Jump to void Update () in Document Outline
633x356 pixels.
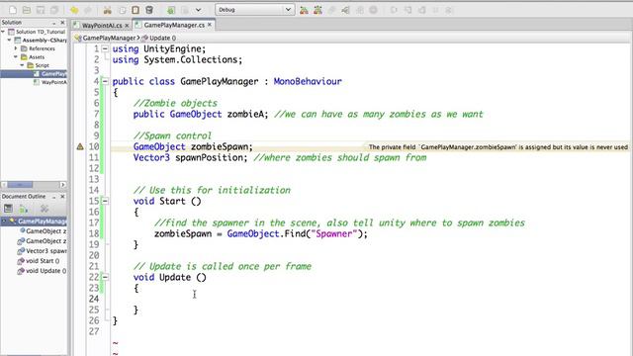(x=42, y=271)
